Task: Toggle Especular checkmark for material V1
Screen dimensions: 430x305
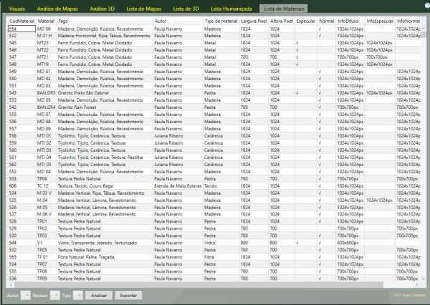Action: tap(297, 243)
